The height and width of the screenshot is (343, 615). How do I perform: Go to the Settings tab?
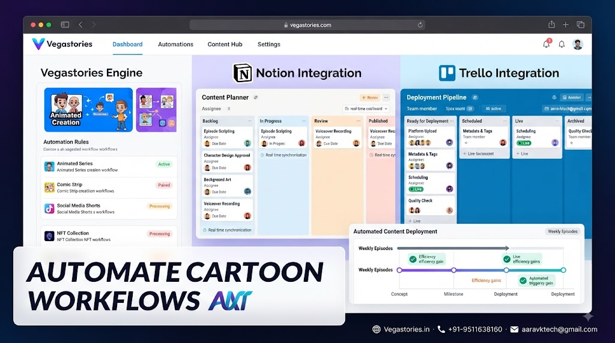tap(268, 44)
